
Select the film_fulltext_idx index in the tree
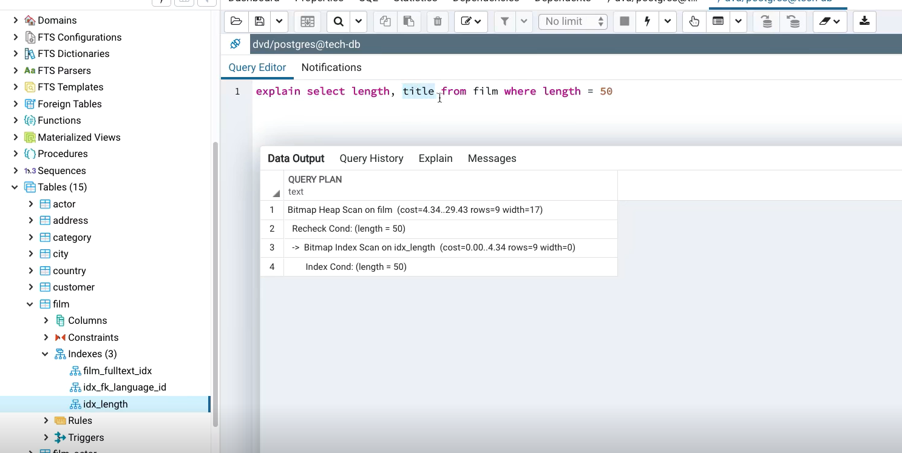(118, 371)
